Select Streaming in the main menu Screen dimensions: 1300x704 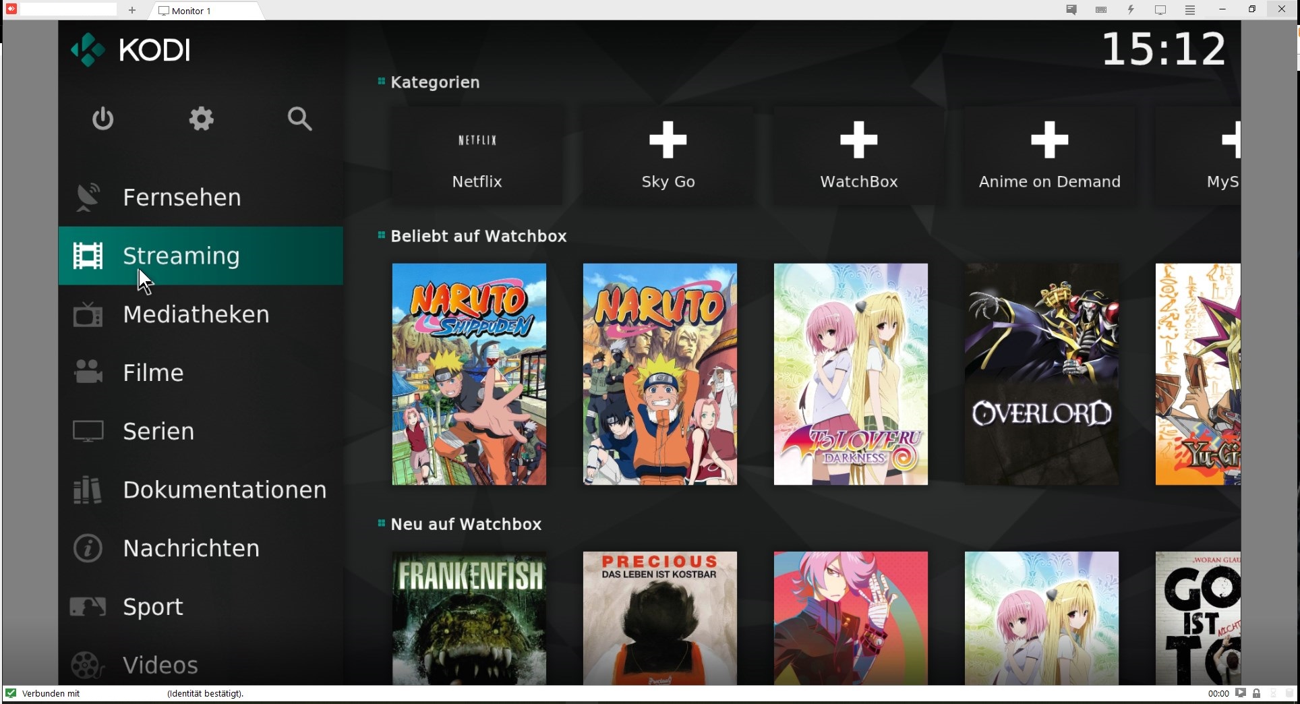[x=200, y=256]
